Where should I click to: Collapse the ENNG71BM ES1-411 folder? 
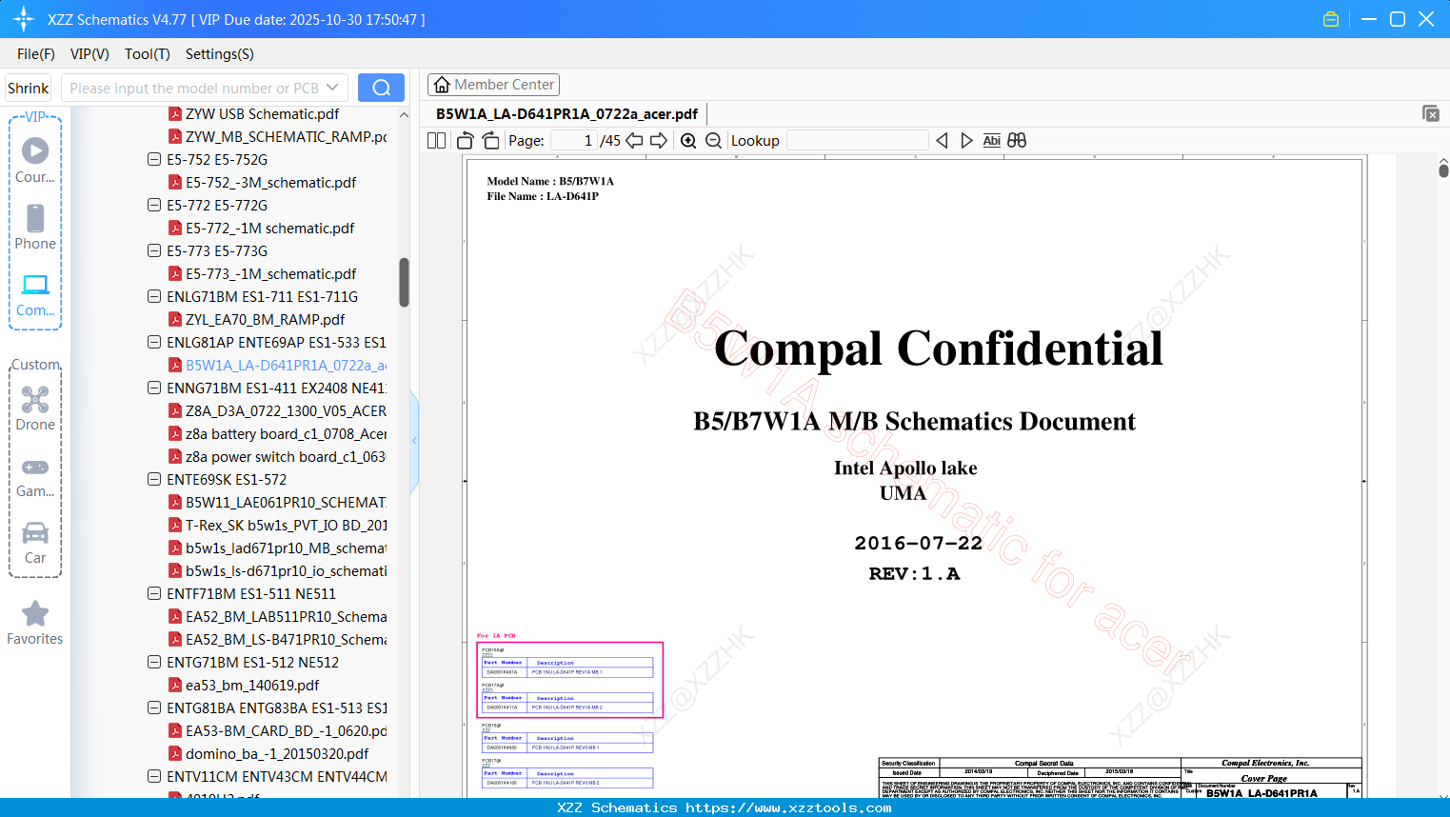(x=153, y=388)
